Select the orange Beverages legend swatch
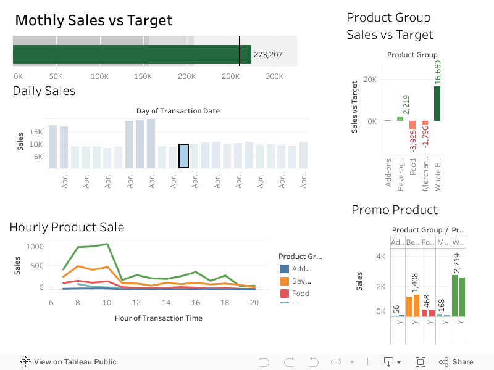 285,281
